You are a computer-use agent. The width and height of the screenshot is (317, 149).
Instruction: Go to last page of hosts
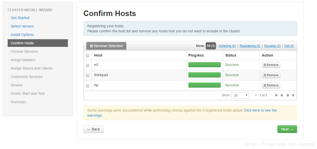coord(293,95)
